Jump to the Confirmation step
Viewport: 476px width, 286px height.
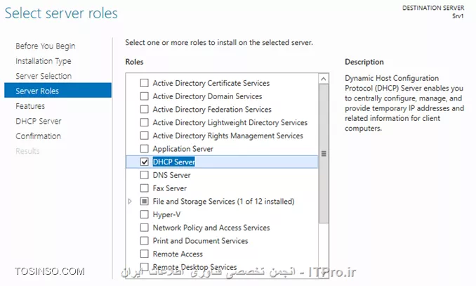(x=38, y=136)
